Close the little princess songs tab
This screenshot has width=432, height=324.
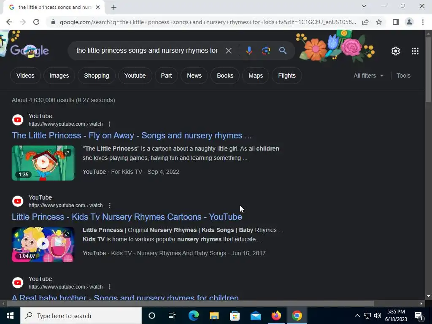(x=98, y=8)
